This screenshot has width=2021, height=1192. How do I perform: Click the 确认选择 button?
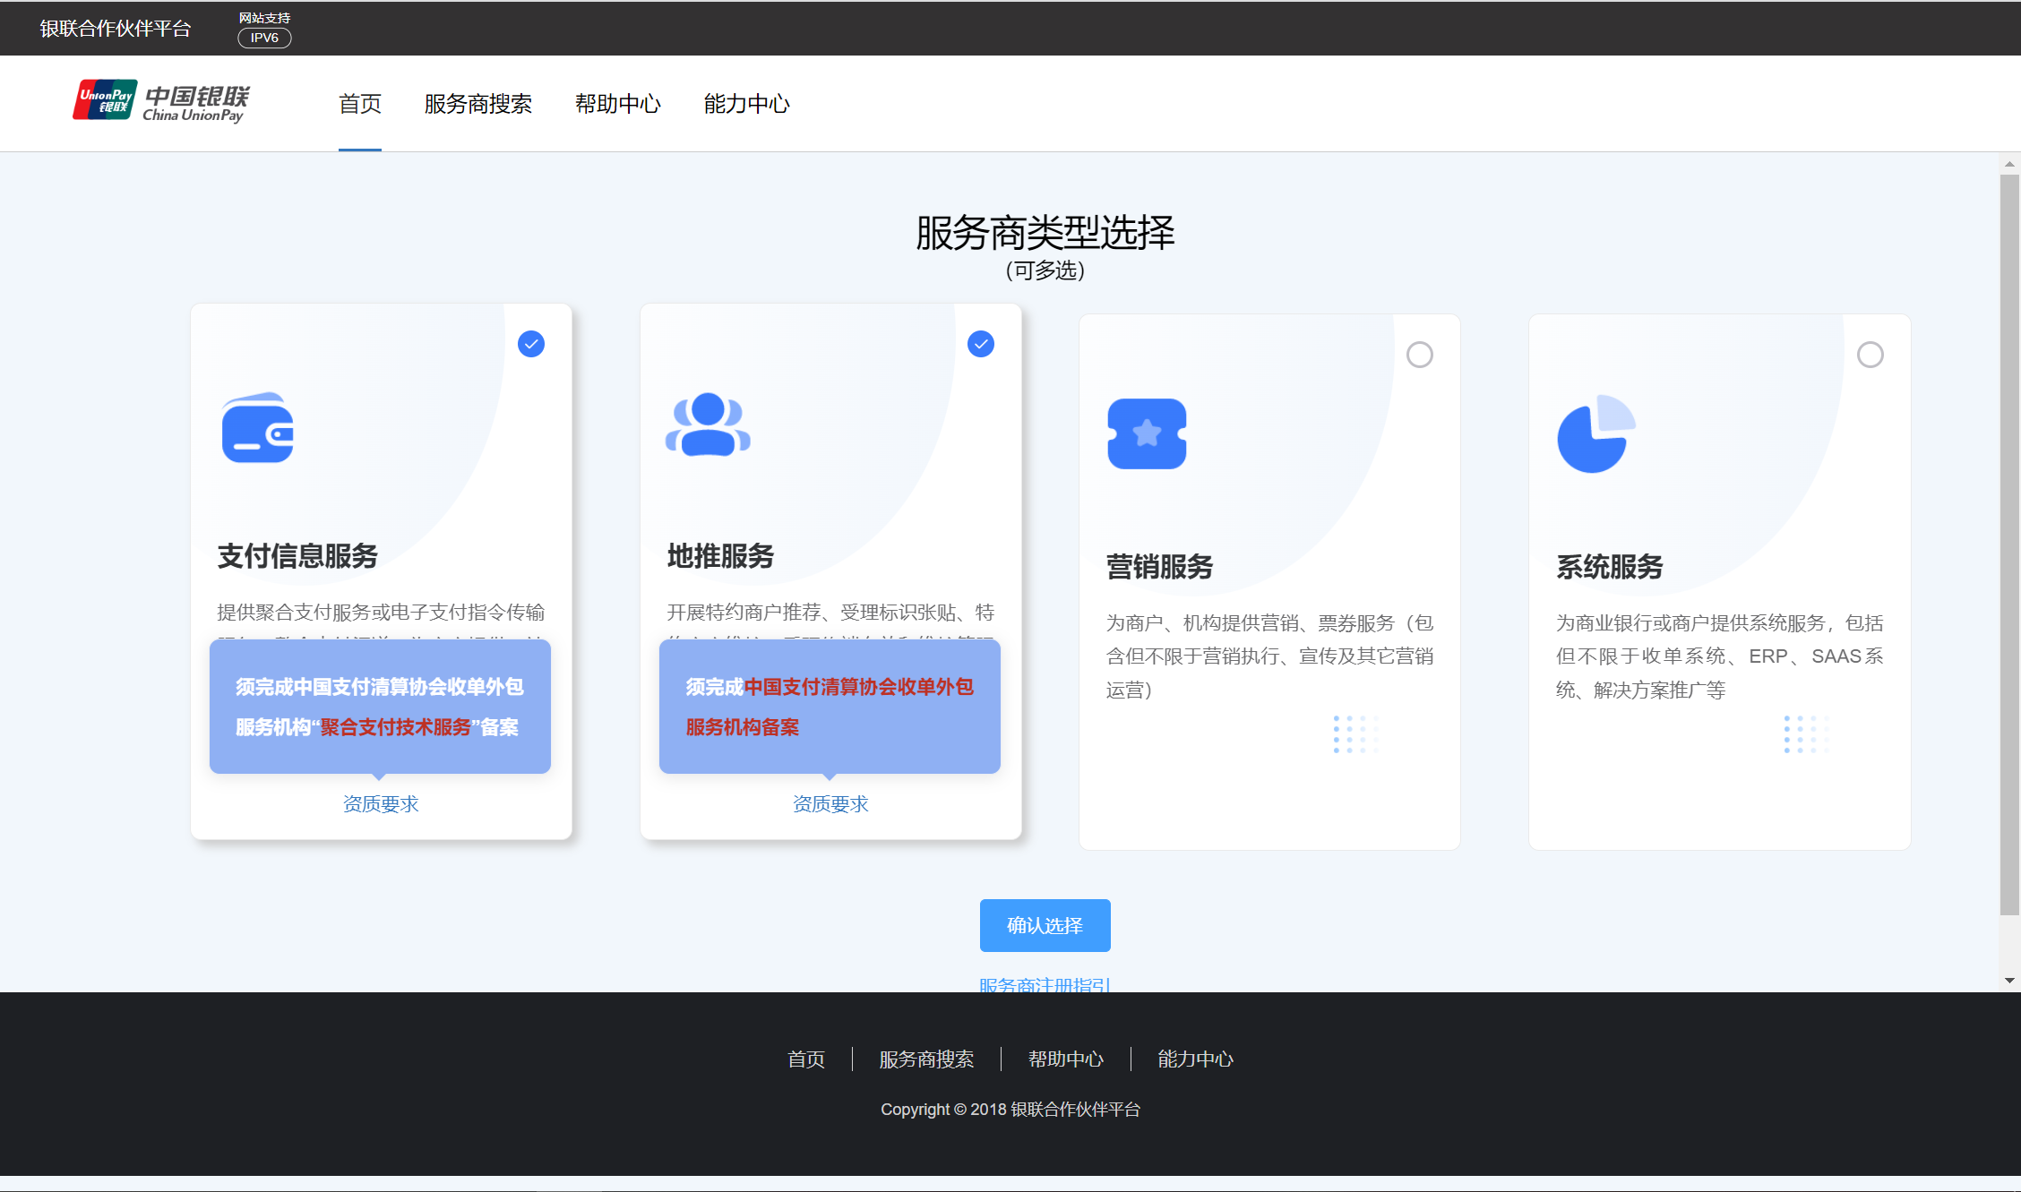[1045, 925]
